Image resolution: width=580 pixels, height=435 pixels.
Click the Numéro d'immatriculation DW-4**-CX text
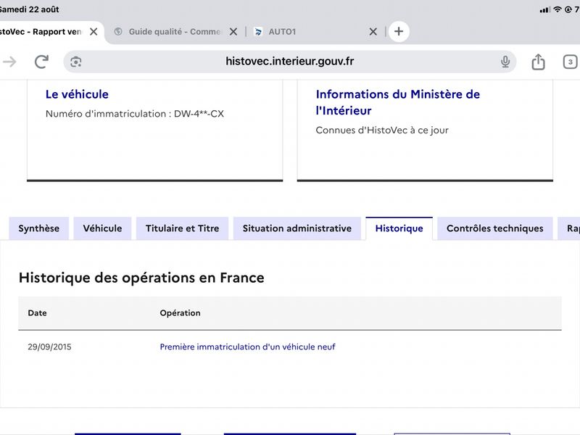(135, 114)
